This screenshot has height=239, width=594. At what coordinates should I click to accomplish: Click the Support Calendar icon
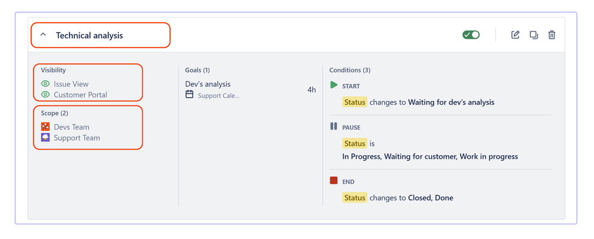point(190,95)
